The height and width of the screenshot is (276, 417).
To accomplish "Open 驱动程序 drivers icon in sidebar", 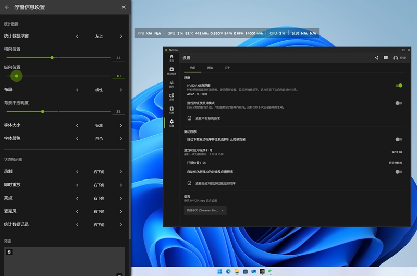I will [171, 70].
